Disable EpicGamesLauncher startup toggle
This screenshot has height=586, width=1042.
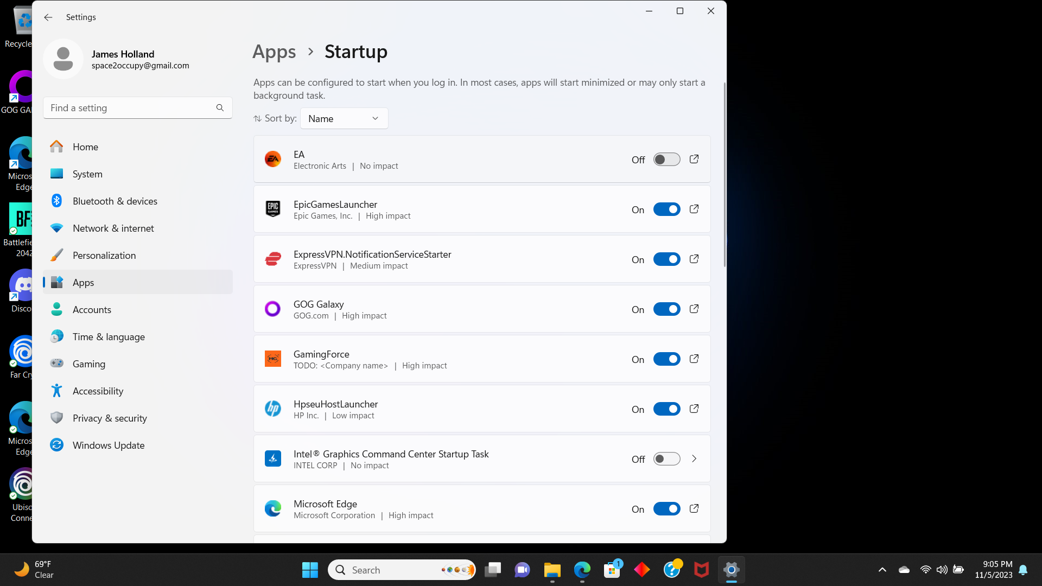[666, 209]
